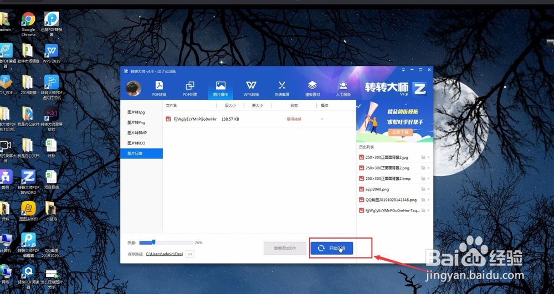Select the FjjWgIyEcYMnPGo0mHm file row name
Screen dimensions: 554x294
(x=195, y=119)
